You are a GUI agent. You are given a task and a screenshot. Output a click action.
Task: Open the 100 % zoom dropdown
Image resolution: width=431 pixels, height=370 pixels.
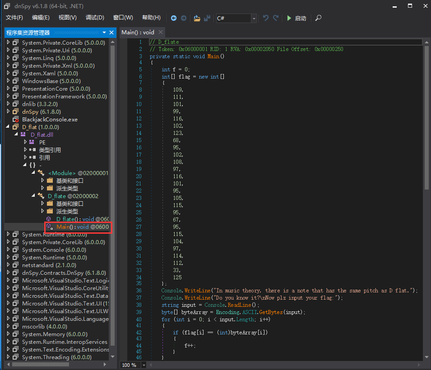(144, 365)
